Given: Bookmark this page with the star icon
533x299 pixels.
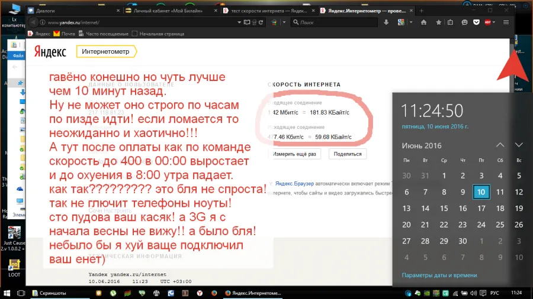Looking at the screenshot, I should (438, 22).
